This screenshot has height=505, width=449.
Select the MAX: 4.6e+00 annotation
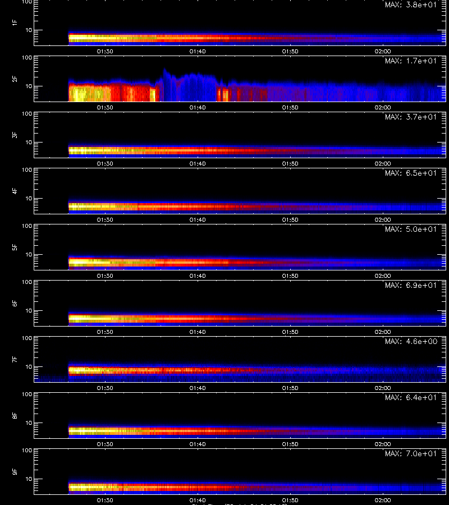pos(411,341)
